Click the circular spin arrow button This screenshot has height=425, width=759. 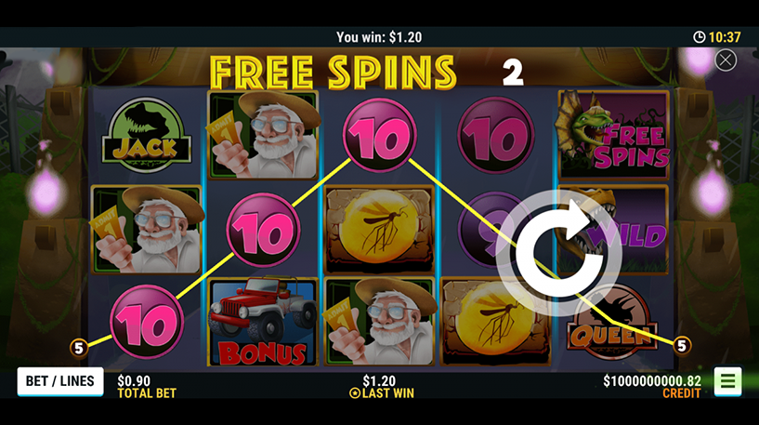[558, 253]
